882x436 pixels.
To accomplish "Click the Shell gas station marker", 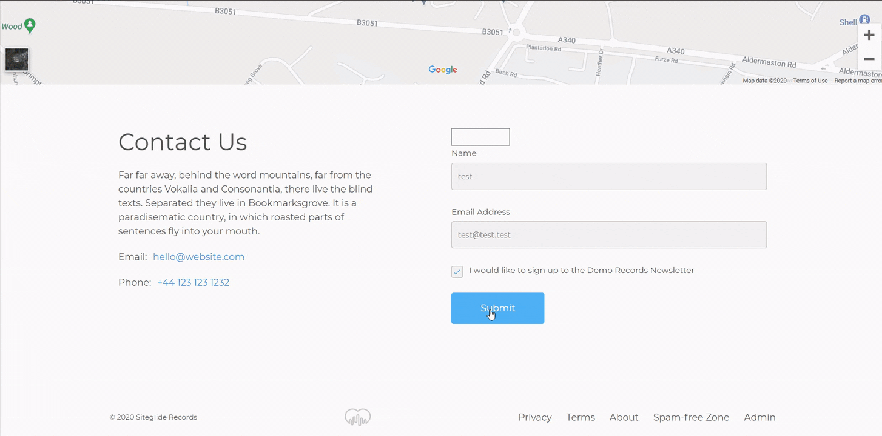I will click(x=864, y=21).
